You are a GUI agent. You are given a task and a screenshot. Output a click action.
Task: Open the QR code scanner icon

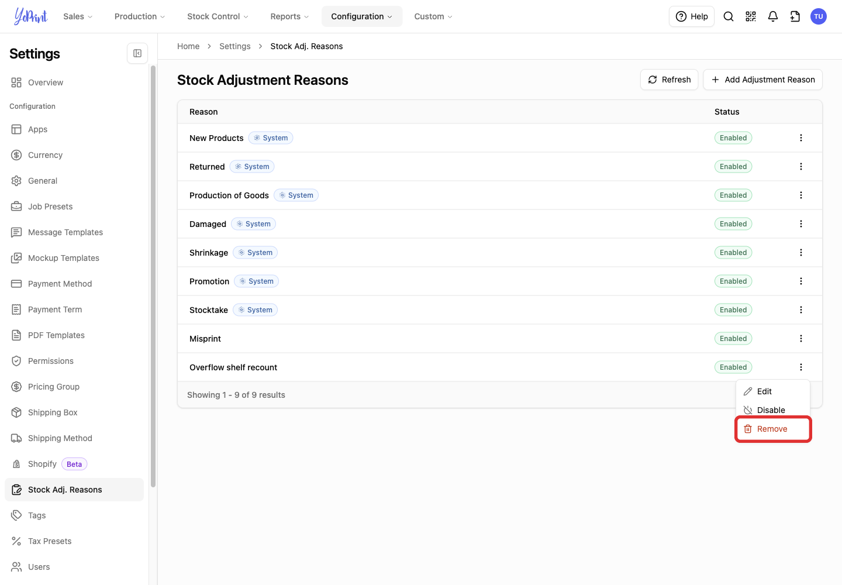(751, 16)
